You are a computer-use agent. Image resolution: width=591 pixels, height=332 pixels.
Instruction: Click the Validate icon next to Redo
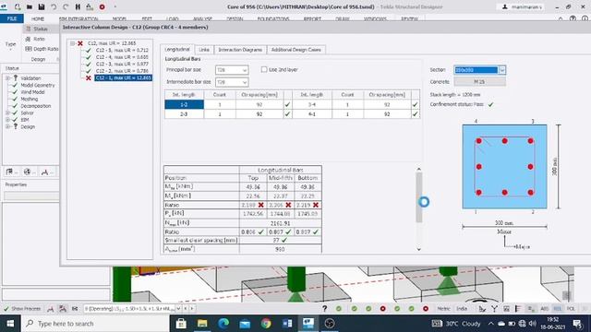pyautogui.click(x=78, y=6)
